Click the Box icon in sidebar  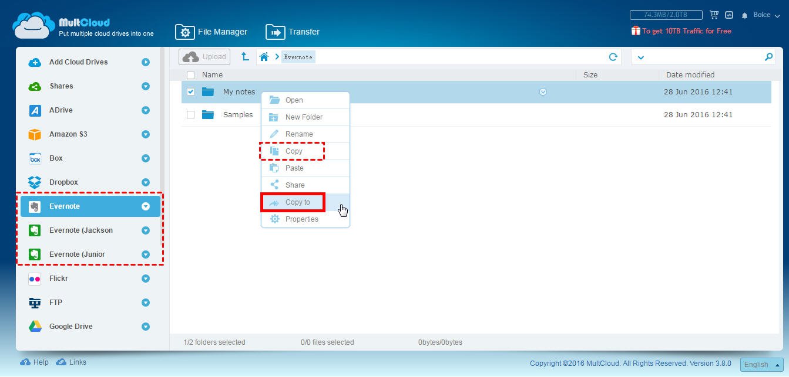pyautogui.click(x=35, y=158)
